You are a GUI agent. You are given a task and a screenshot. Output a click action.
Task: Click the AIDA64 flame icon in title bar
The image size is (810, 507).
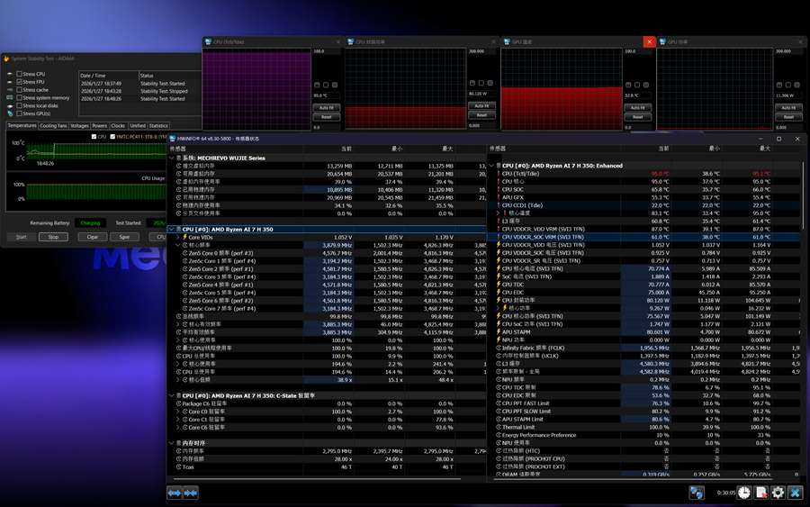coord(6,59)
